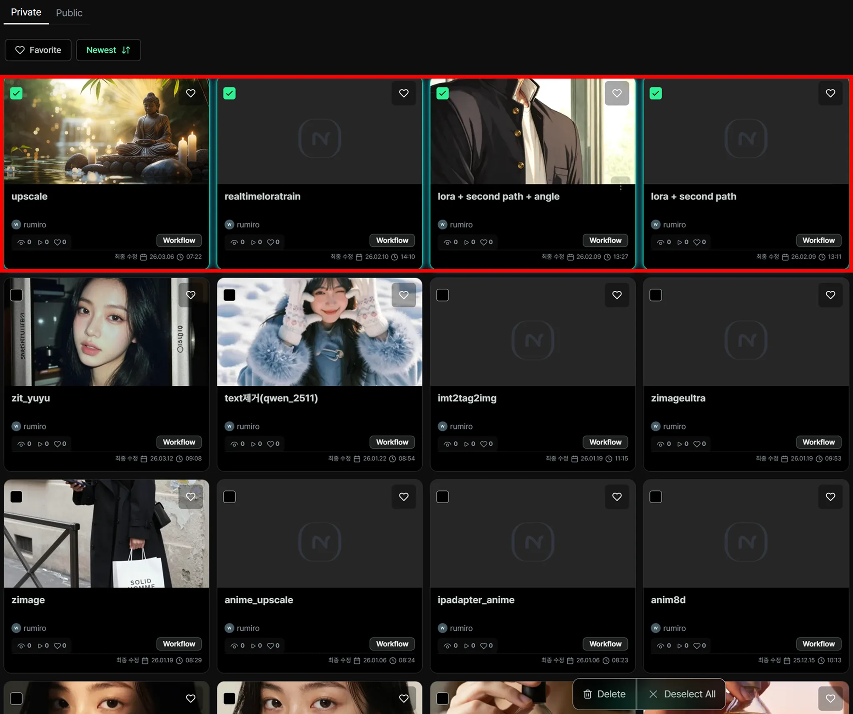Screen dimensions: 853x714
Task: Open the zimage black coat thumbnail
Action: click(107, 534)
